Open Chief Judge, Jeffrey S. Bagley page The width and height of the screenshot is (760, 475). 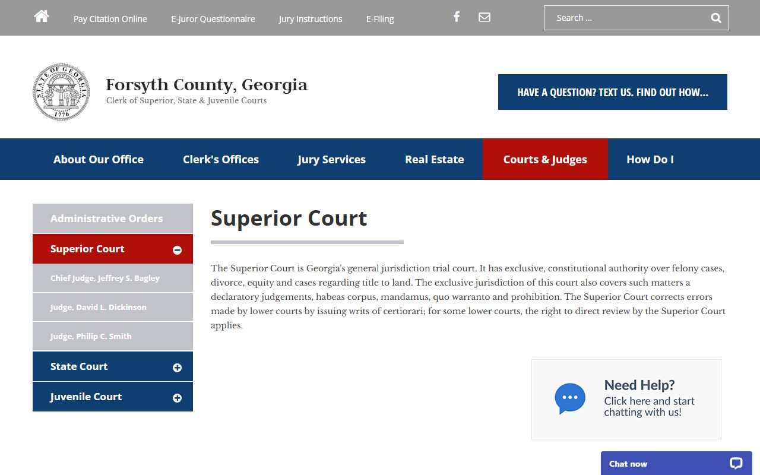pos(113,278)
